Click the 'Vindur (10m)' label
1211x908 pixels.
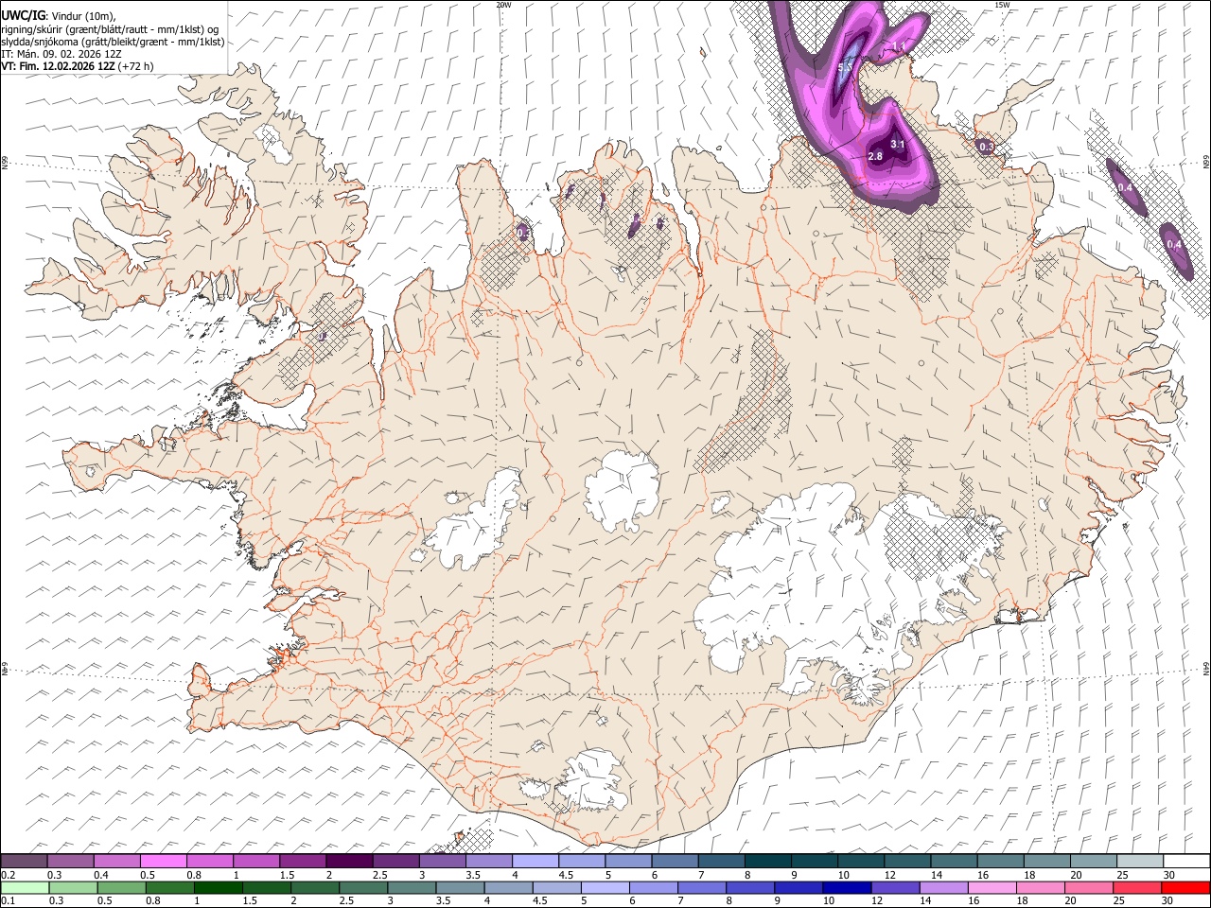82,16
